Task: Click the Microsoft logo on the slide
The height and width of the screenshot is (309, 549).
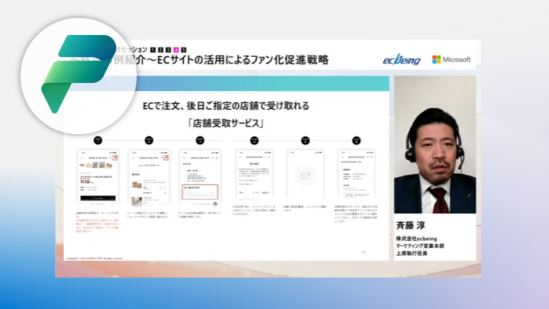Action: [451, 59]
